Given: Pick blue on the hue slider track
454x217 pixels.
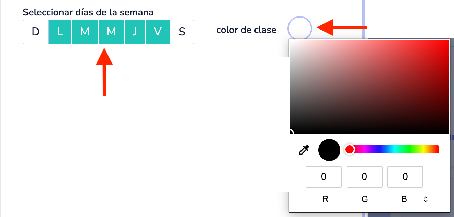Looking at the screenshot, I should pyautogui.click(x=378, y=149).
